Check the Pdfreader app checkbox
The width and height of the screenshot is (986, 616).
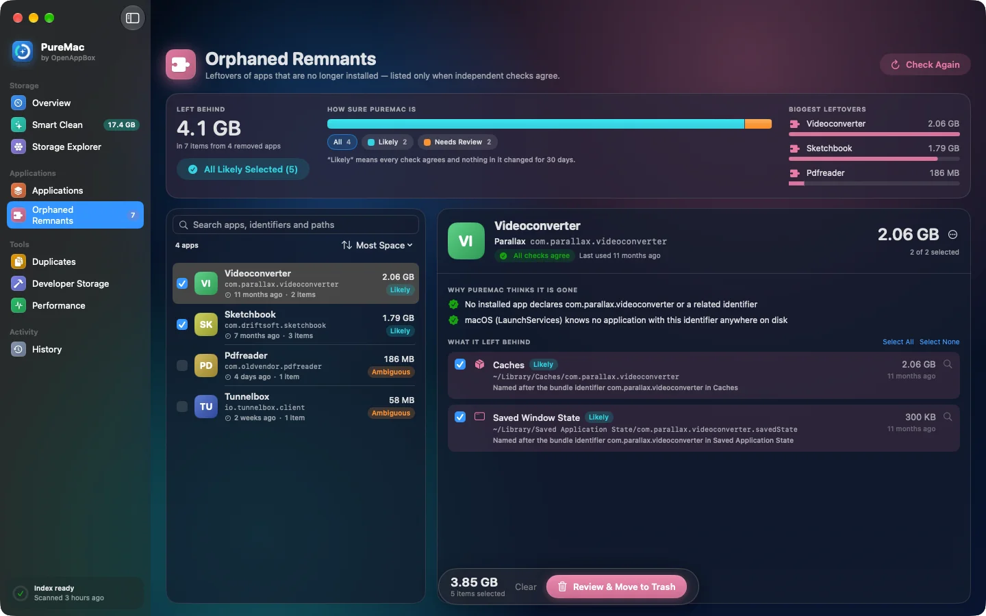(x=182, y=365)
